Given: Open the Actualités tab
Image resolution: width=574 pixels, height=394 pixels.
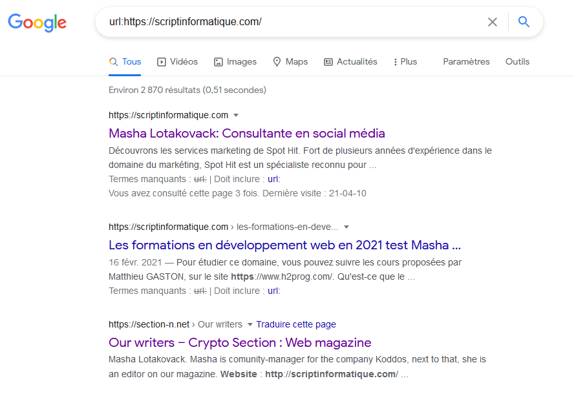Looking at the screenshot, I should click(351, 62).
